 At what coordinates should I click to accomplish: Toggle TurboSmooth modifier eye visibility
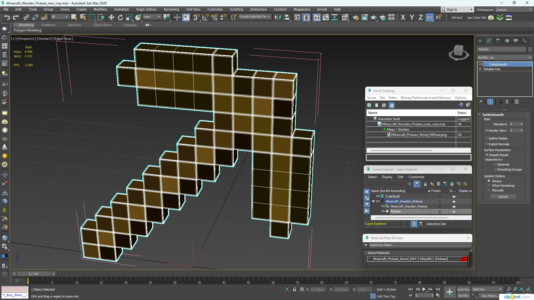(481, 64)
